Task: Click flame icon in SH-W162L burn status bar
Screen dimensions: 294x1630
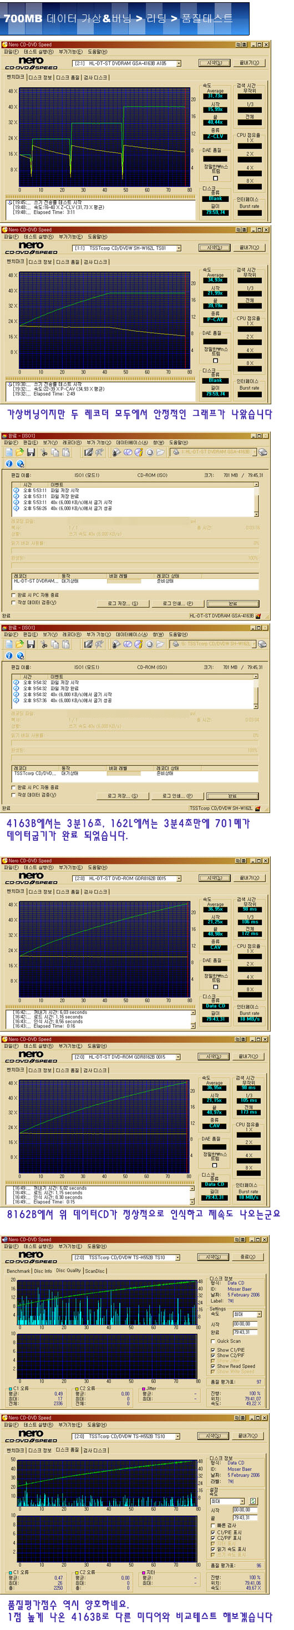Action: pos(257,808)
